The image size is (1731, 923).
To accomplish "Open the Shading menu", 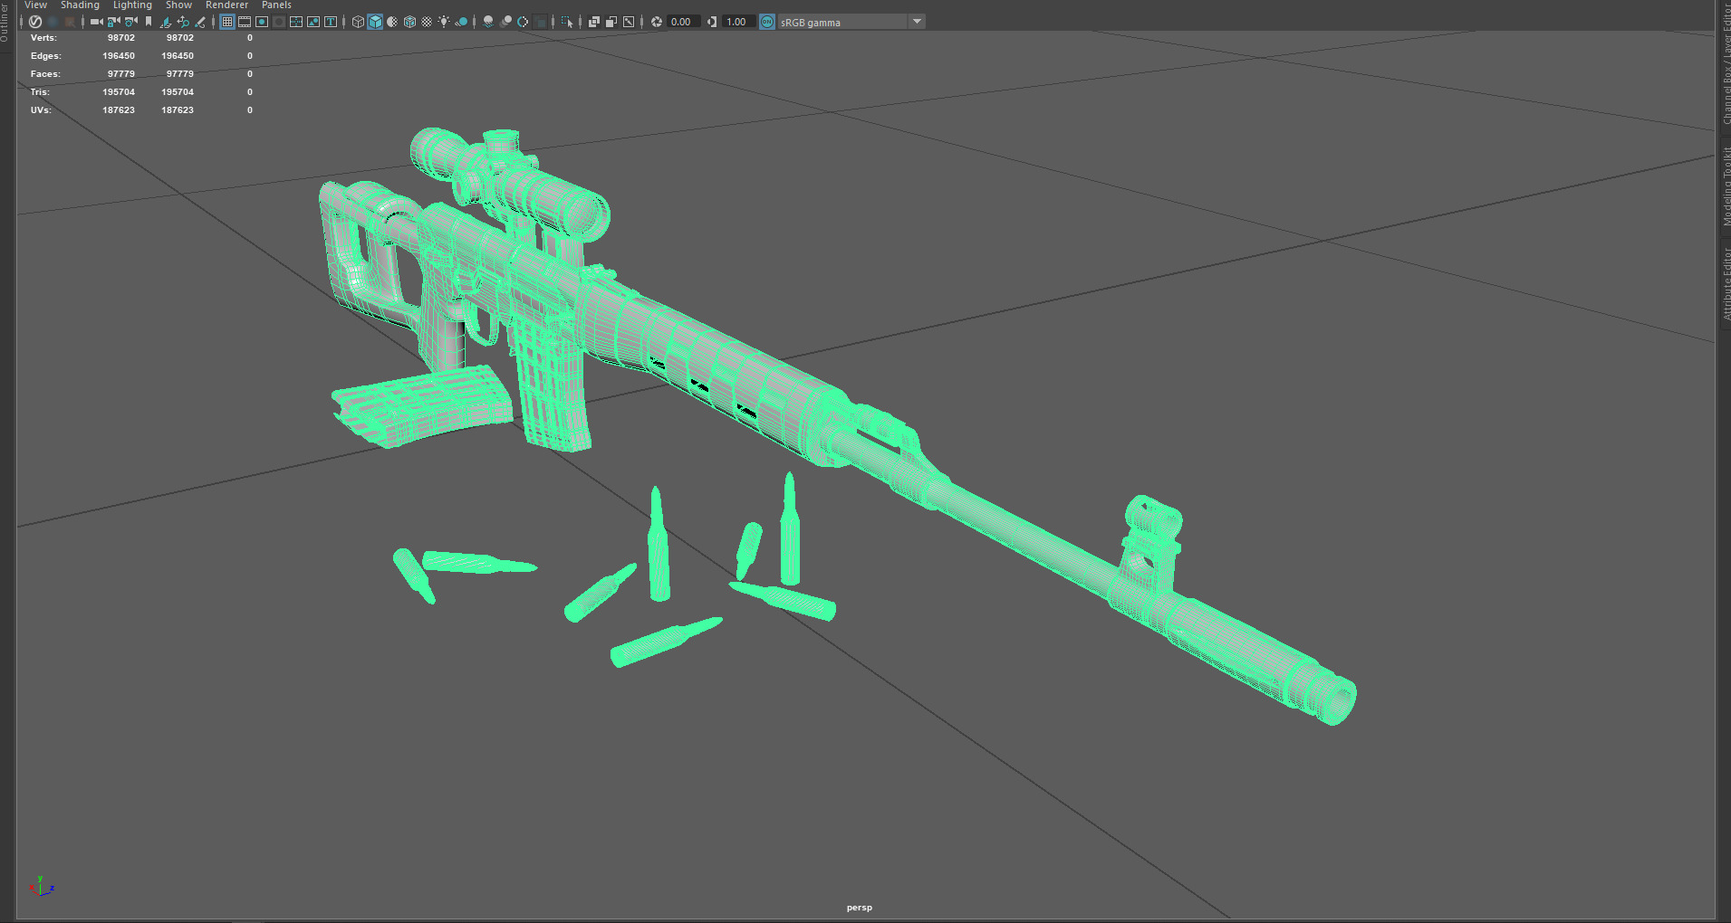I will click(x=80, y=5).
